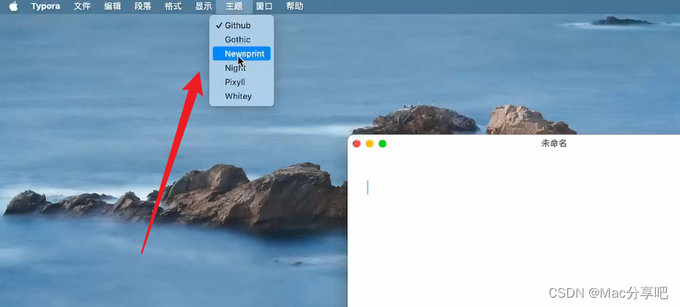Close the 未命名 window
This screenshot has height=307, width=680.
[357, 144]
